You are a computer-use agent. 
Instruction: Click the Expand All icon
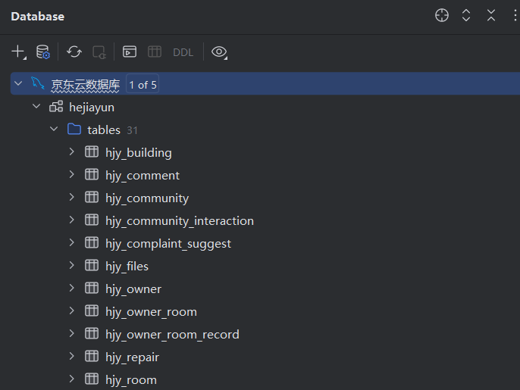(466, 16)
